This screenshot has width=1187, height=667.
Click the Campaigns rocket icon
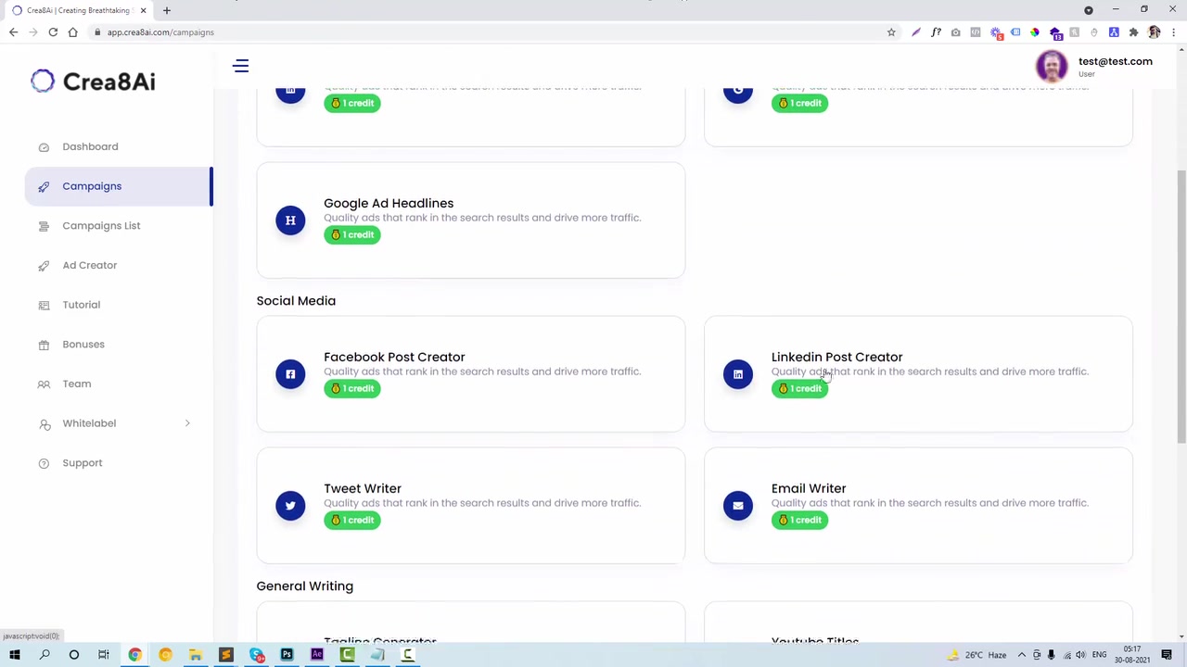pos(44,187)
